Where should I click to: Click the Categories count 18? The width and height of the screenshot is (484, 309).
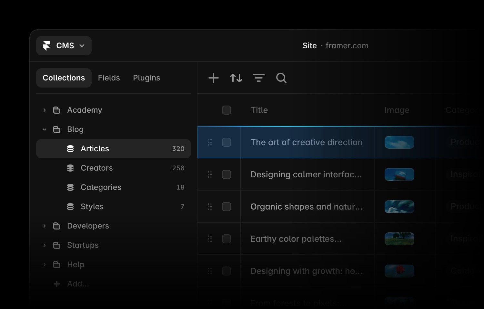(180, 187)
